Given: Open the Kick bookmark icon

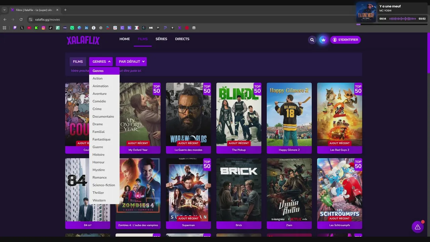Looking at the screenshot, I should point(36,28).
